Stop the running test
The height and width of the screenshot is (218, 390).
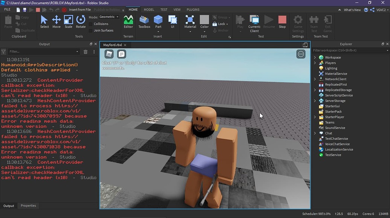tap(282, 21)
